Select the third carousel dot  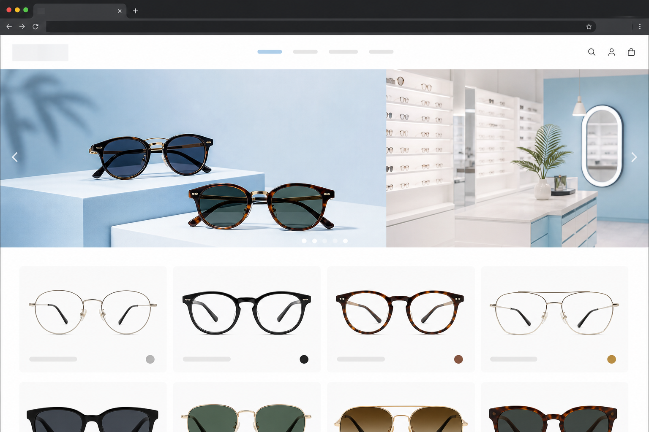click(x=324, y=241)
